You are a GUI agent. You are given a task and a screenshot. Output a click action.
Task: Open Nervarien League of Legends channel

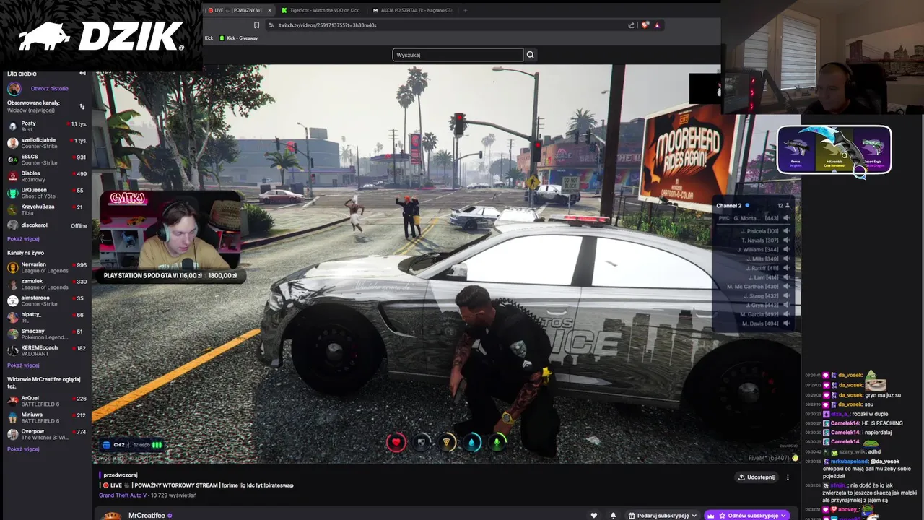(47, 267)
